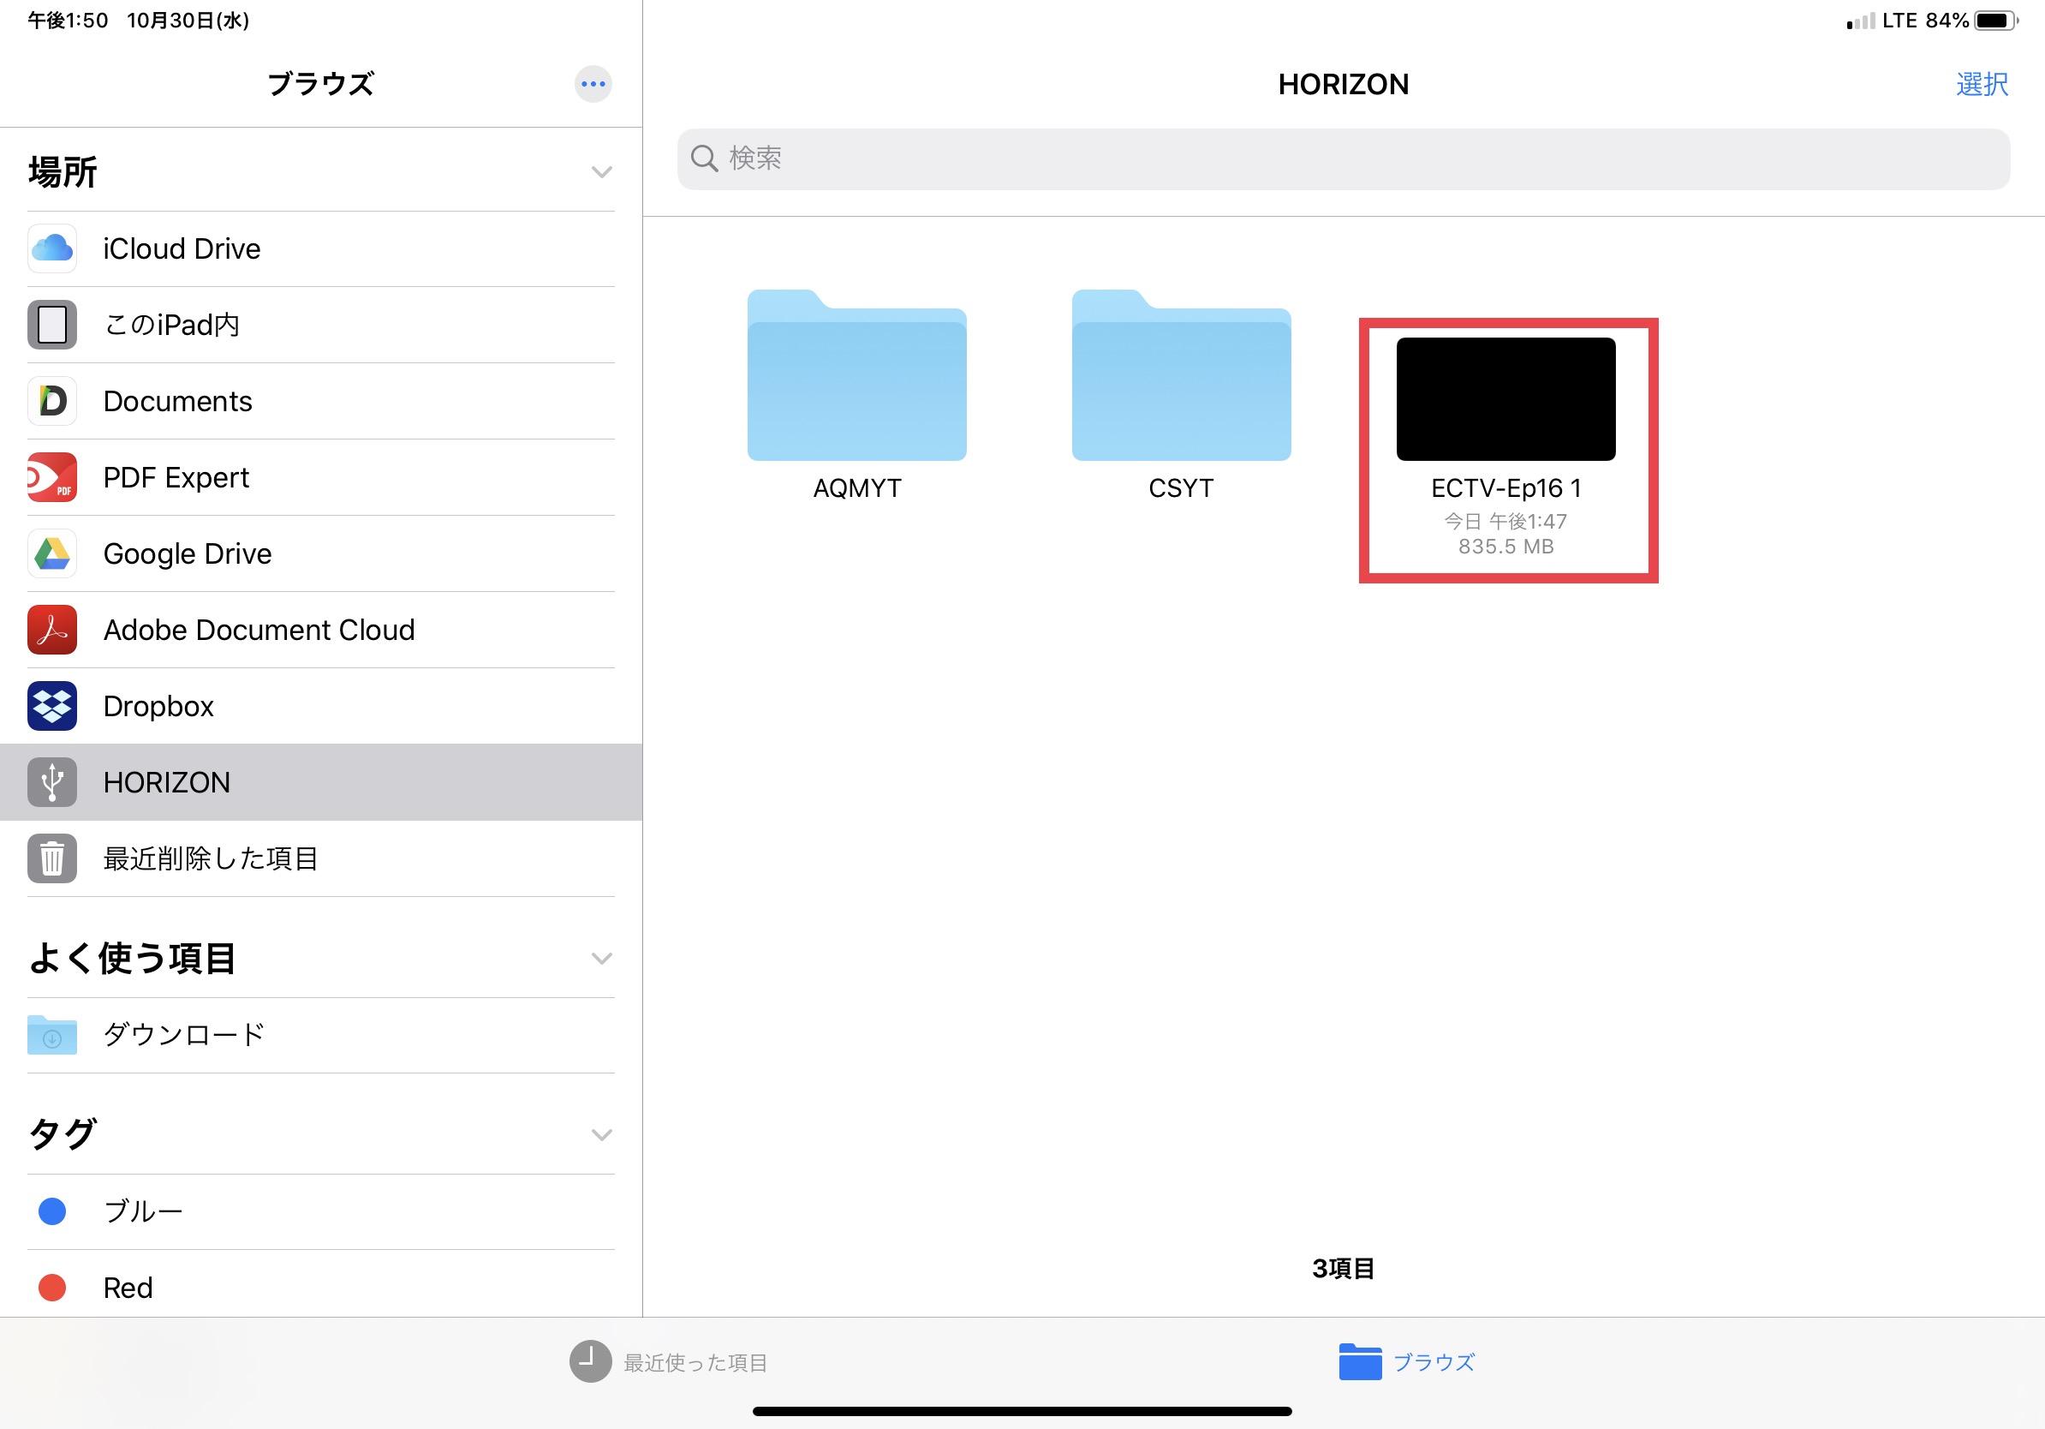Image resolution: width=2045 pixels, height=1429 pixels.
Task: Switch to ブラウズ tab at bottom
Action: coord(1406,1361)
